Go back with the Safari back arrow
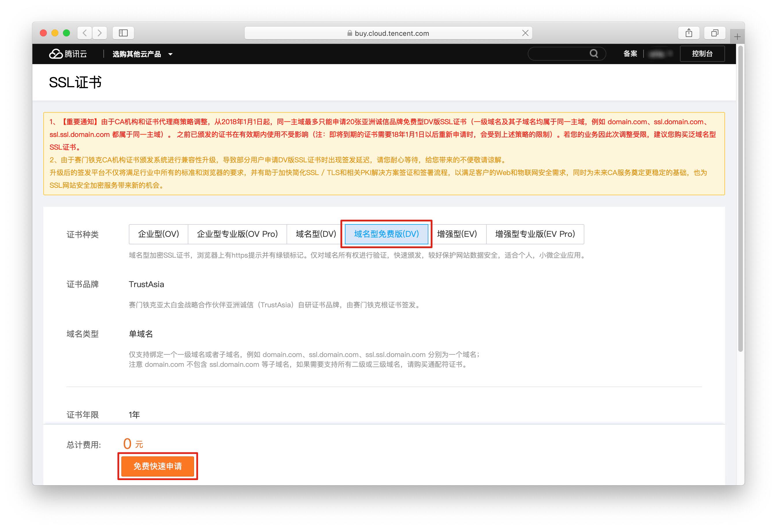This screenshot has width=777, height=528. pyautogui.click(x=85, y=33)
